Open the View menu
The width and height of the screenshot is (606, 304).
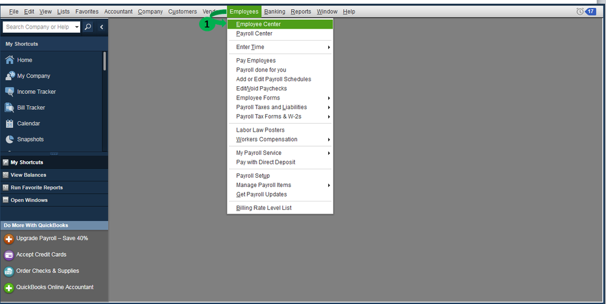pyautogui.click(x=45, y=12)
